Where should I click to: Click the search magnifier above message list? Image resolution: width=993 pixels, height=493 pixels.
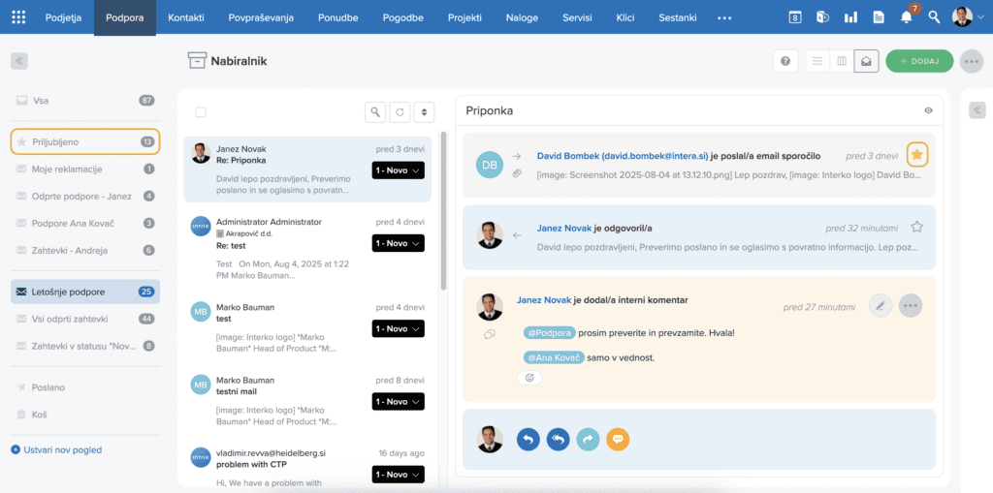pos(374,112)
